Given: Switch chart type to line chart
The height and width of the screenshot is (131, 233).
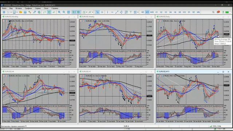Looking at the screenshot, I should tap(54, 12).
